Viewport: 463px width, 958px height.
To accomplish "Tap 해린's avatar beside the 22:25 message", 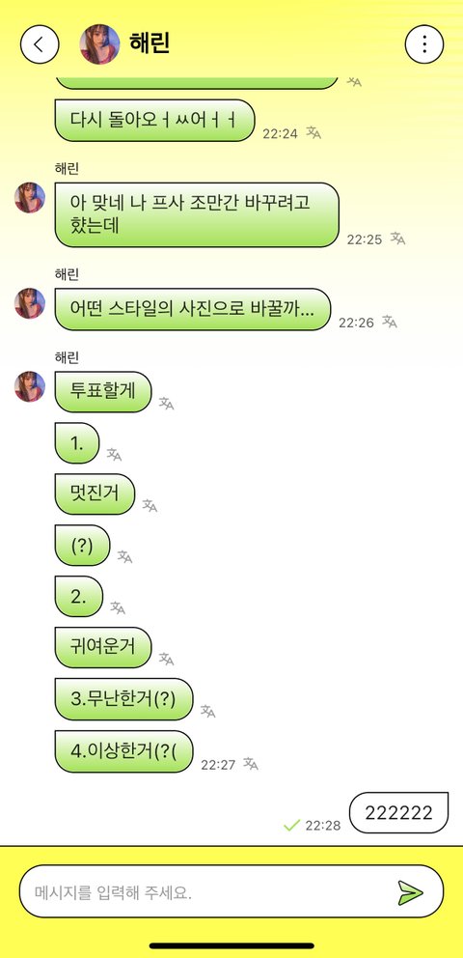I will click(x=30, y=197).
